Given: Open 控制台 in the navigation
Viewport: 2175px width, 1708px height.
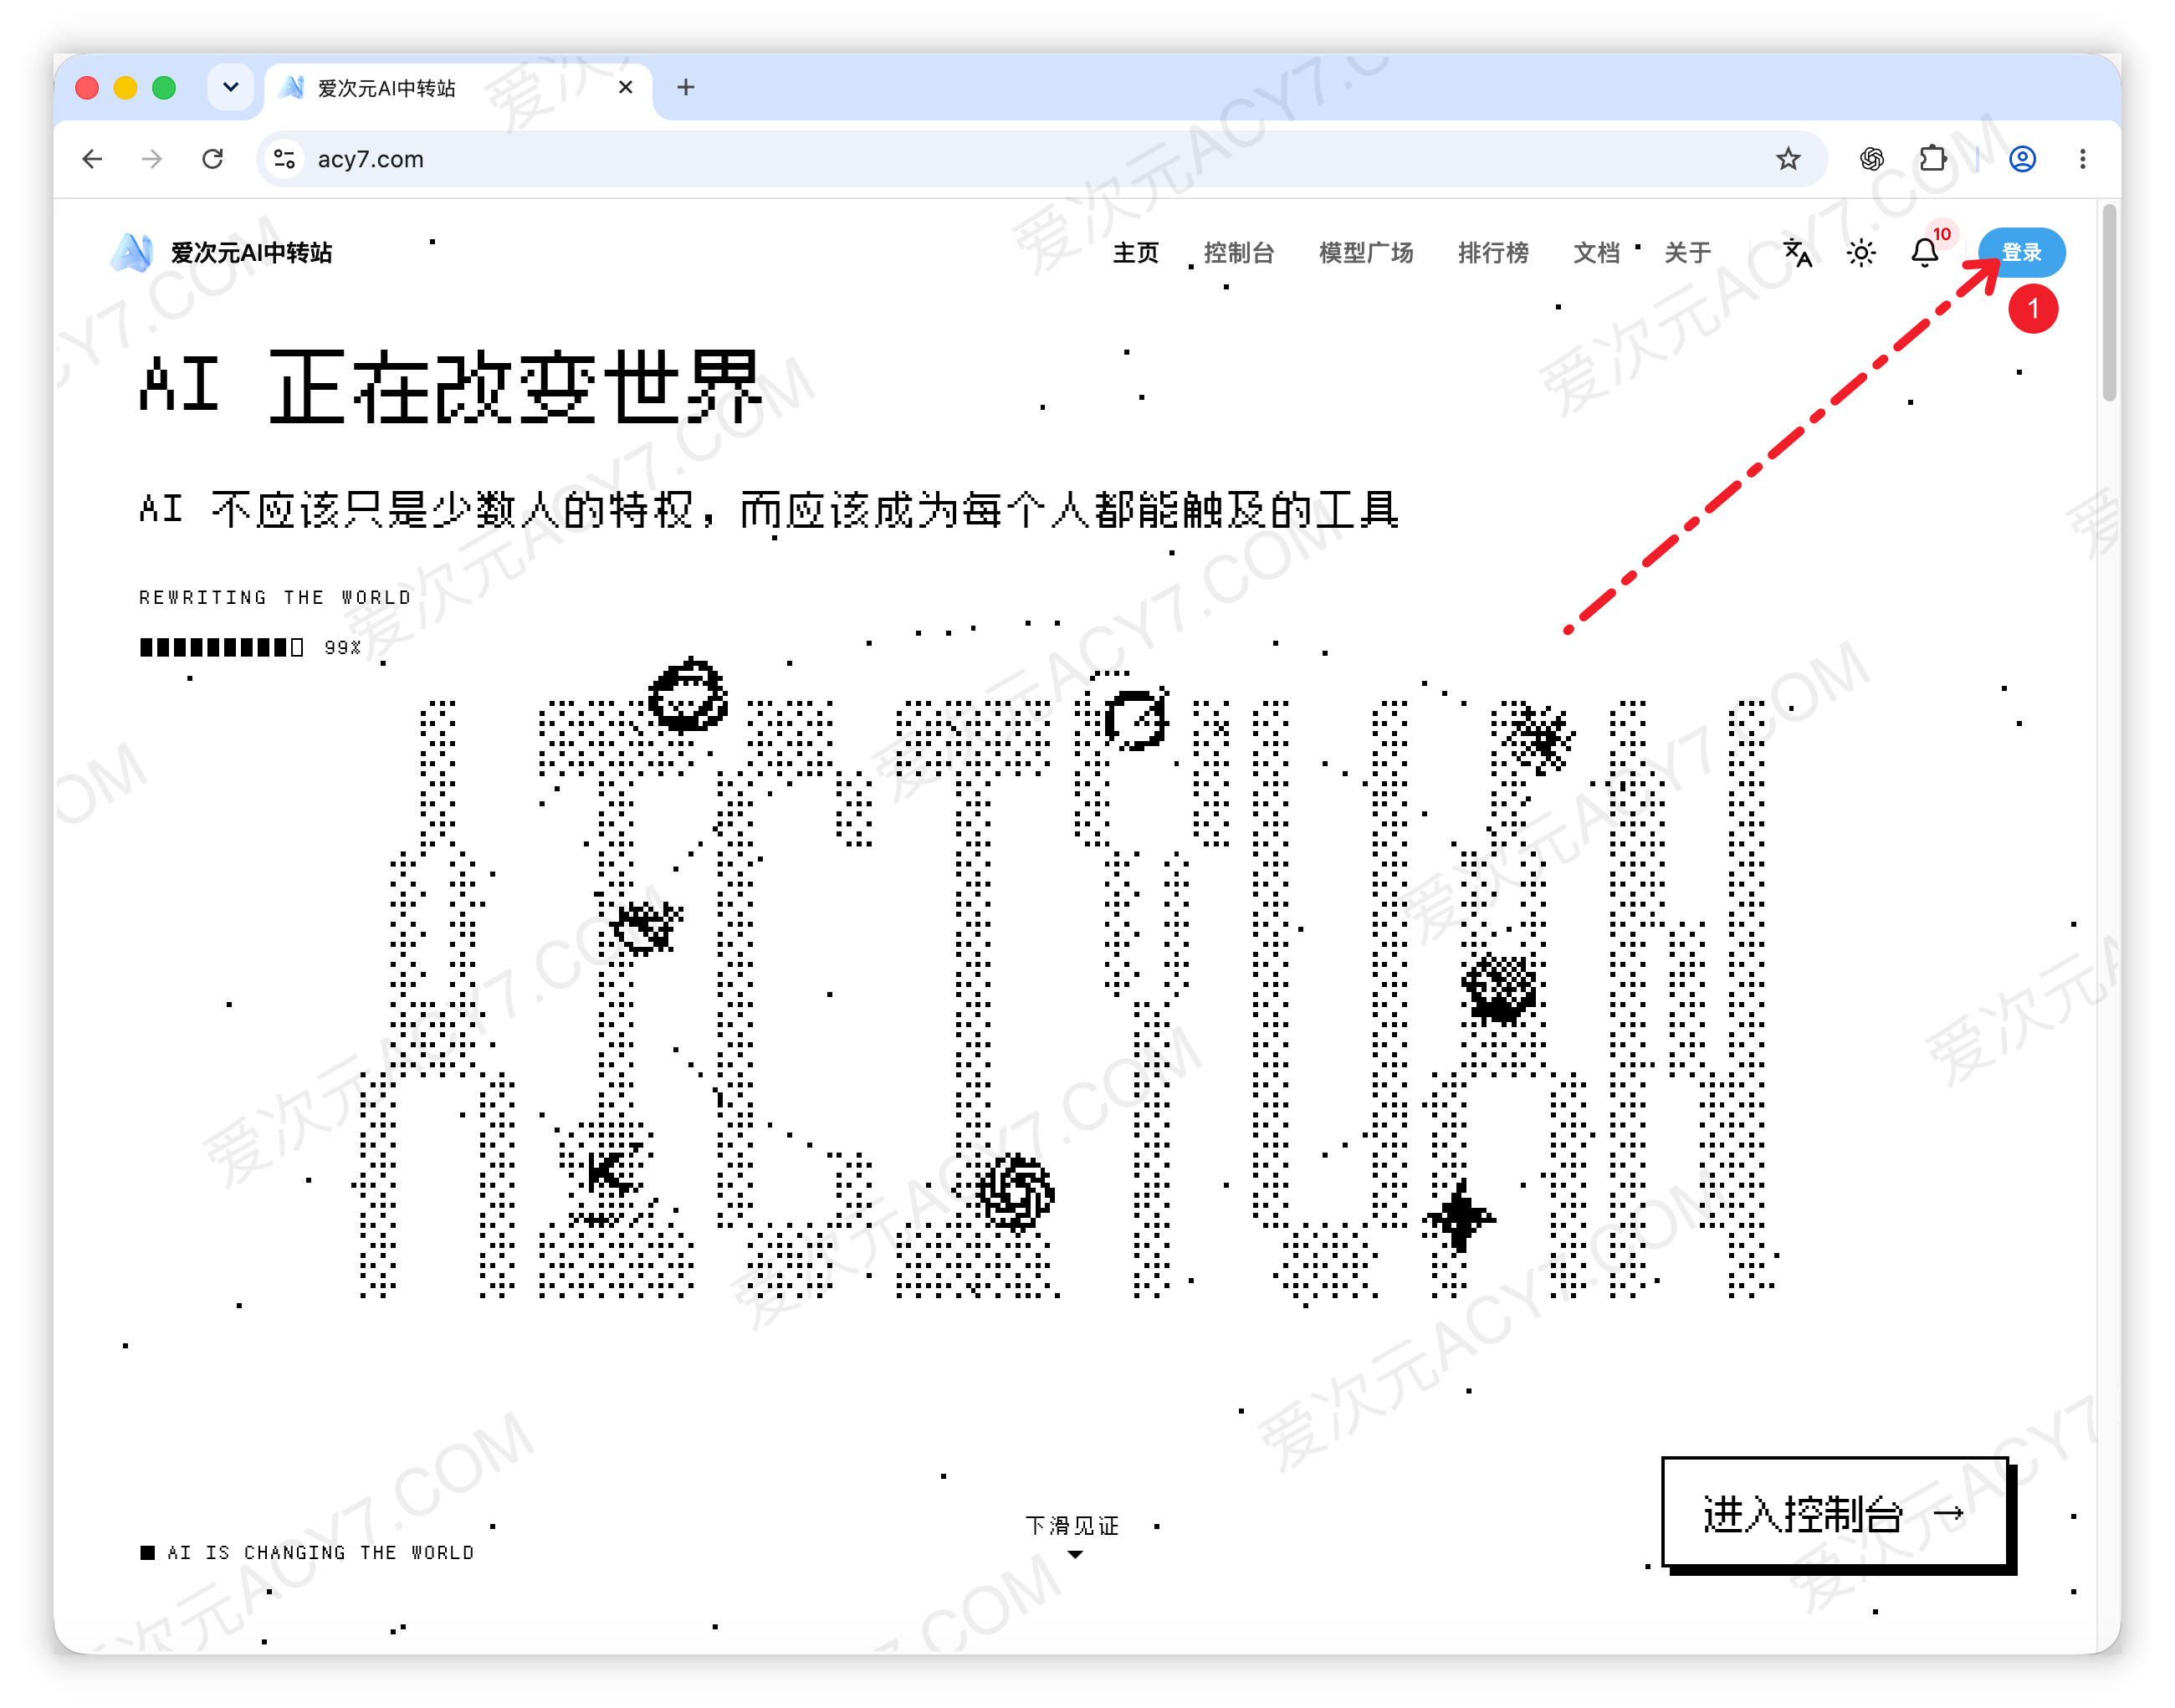Looking at the screenshot, I should point(1239,253).
